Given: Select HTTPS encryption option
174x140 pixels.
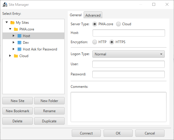Looking at the screenshot, I should [112, 42].
